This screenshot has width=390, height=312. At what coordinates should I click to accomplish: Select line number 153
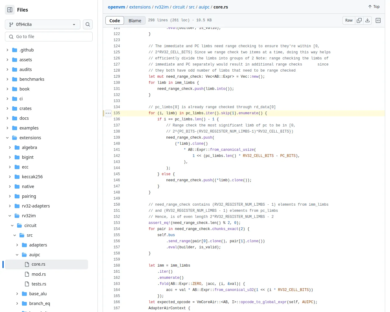point(117,223)
